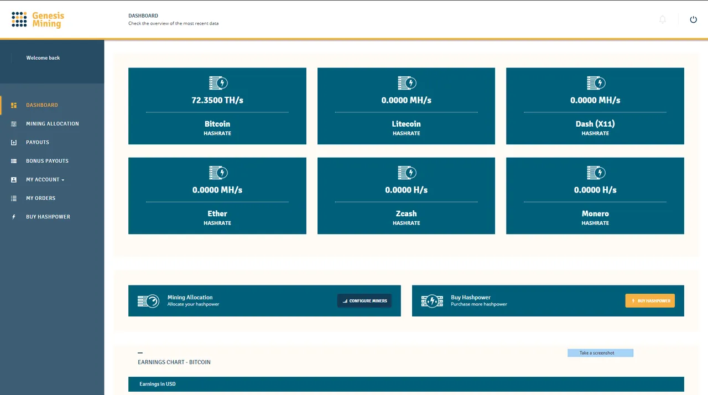Click the Payouts sidebar icon
Viewport: 708px width, 395px height.
tap(14, 142)
